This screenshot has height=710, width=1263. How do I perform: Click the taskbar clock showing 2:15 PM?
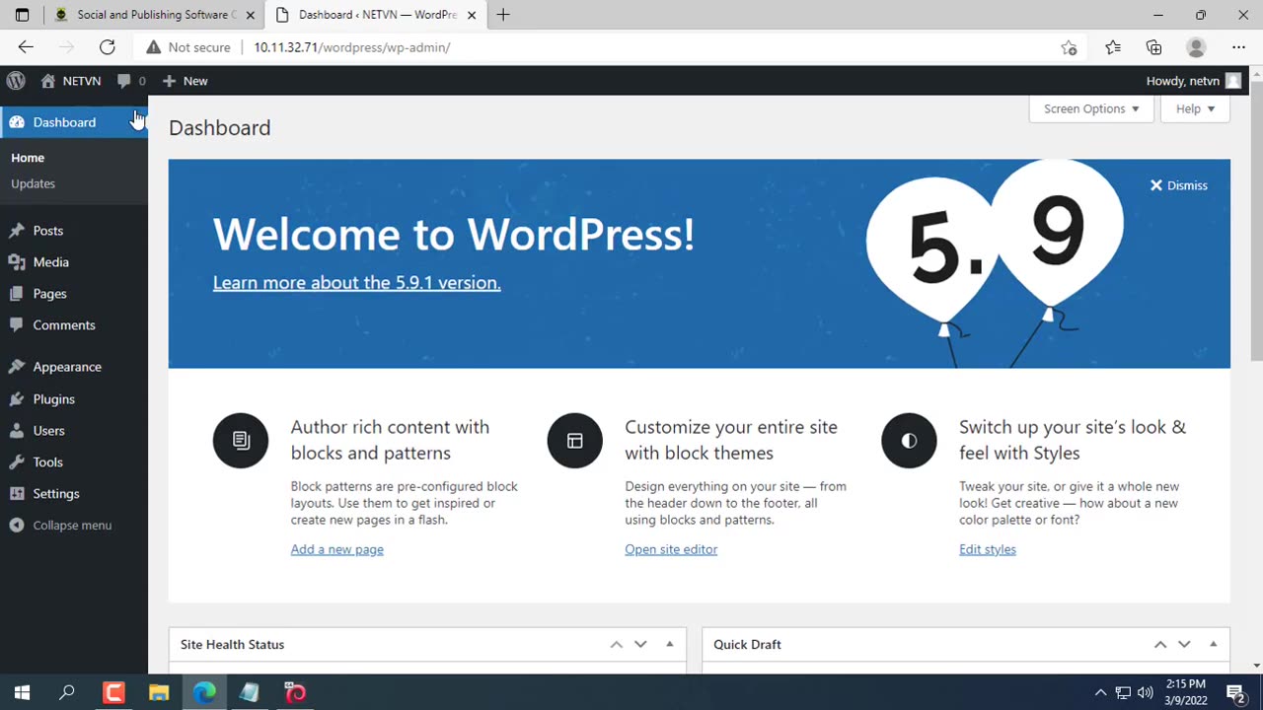[x=1185, y=692]
